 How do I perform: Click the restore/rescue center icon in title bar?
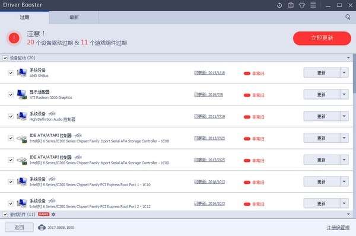click(x=279, y=5)
